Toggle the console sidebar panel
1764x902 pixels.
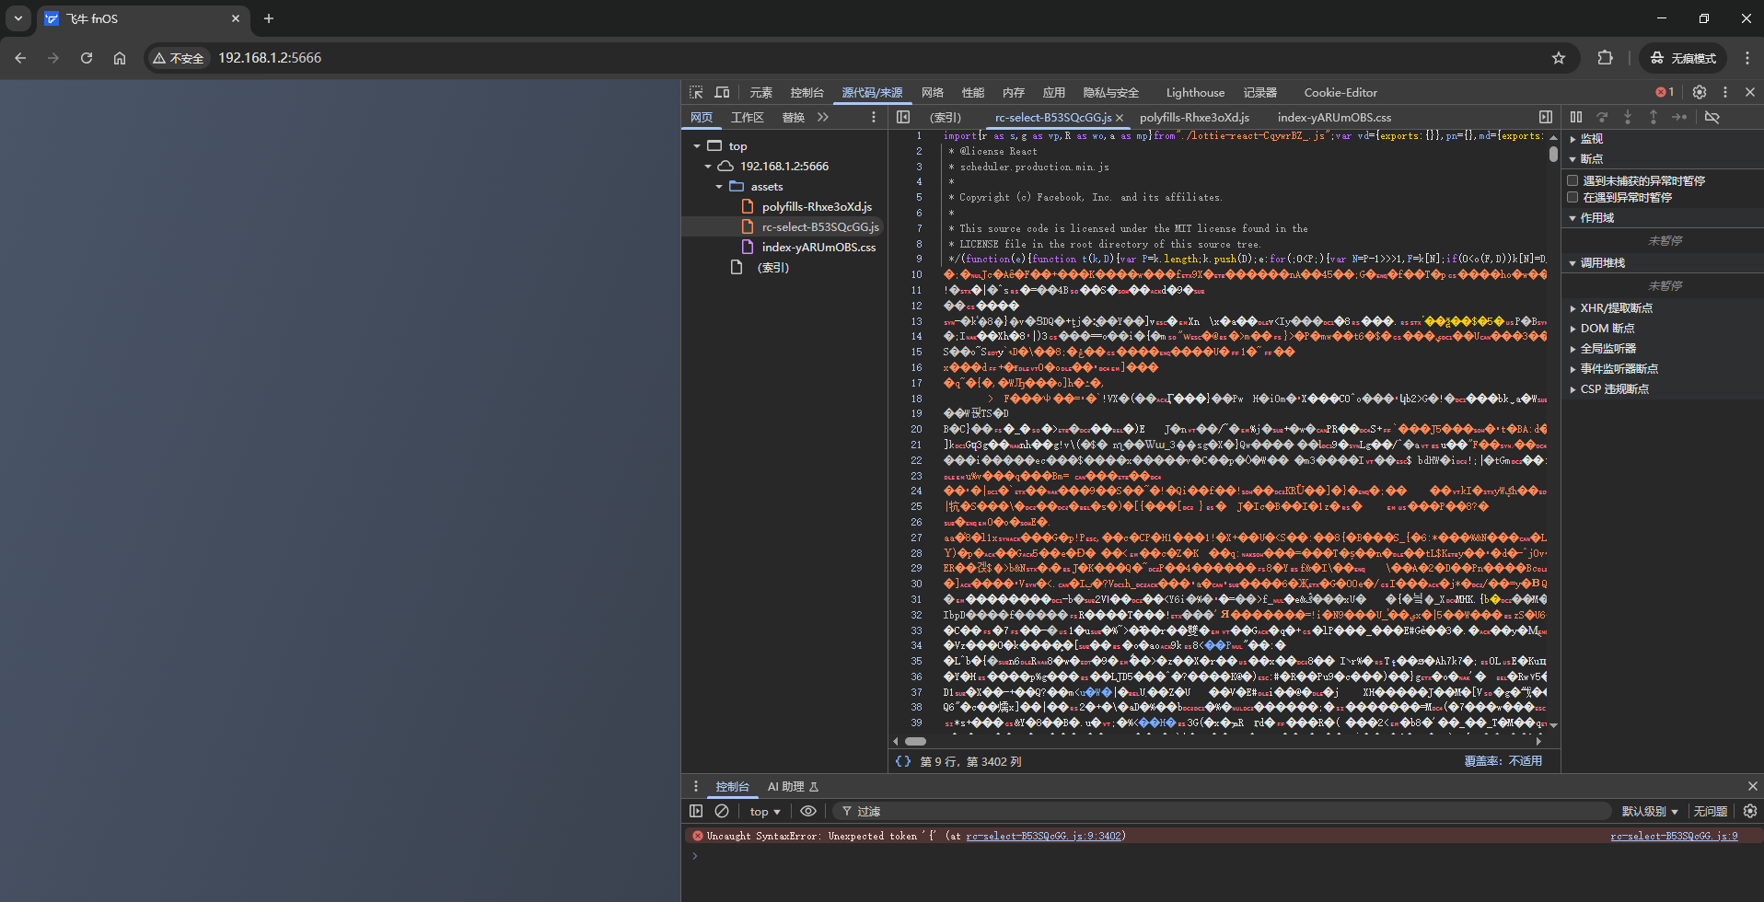click(x=696, y=811)
